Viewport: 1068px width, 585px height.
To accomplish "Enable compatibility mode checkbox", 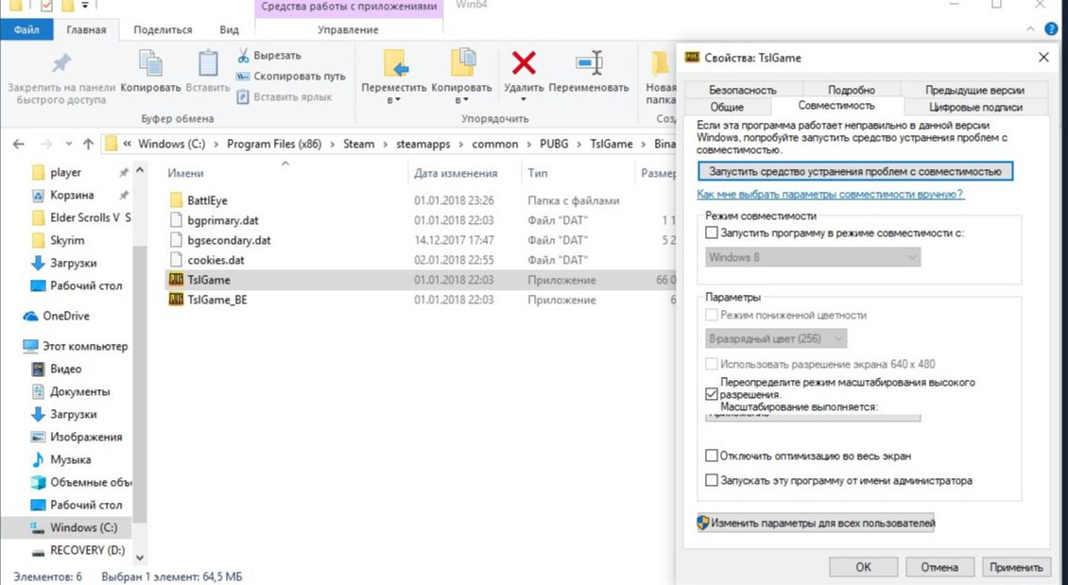I will [712, 232].
